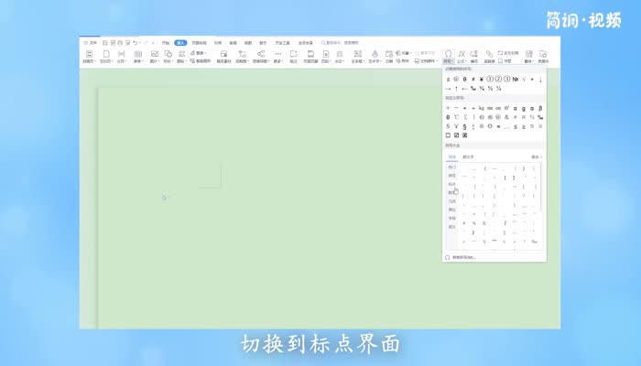The width and height of the screenshot is (641, 366).
Task: Click the 封面页 cover page icon
Action: [89, 56]
